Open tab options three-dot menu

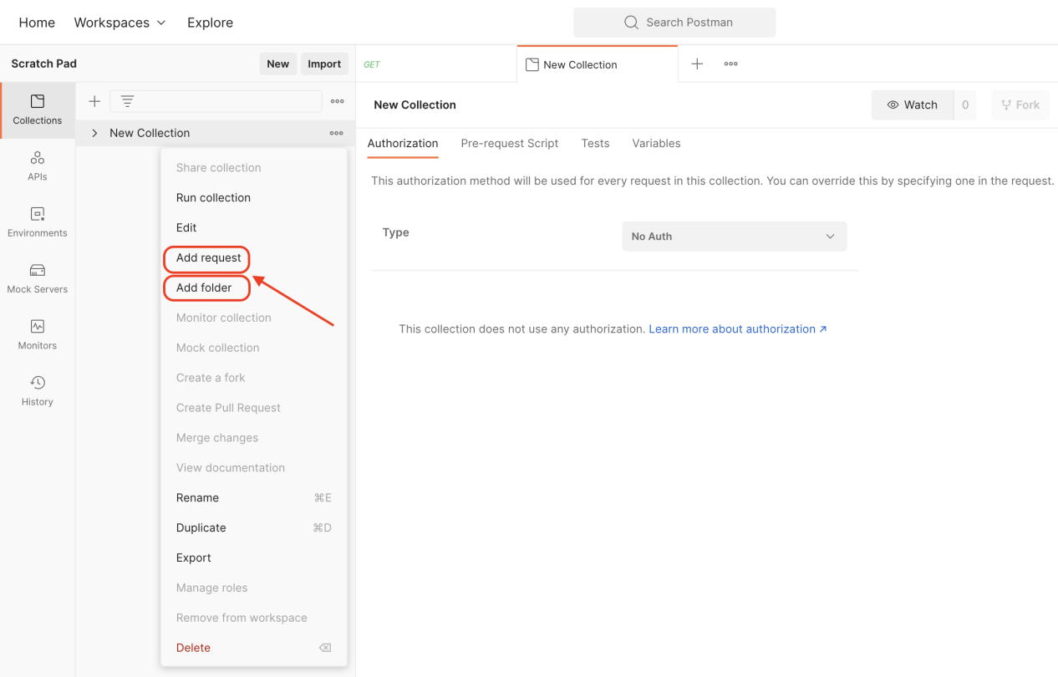730,64
